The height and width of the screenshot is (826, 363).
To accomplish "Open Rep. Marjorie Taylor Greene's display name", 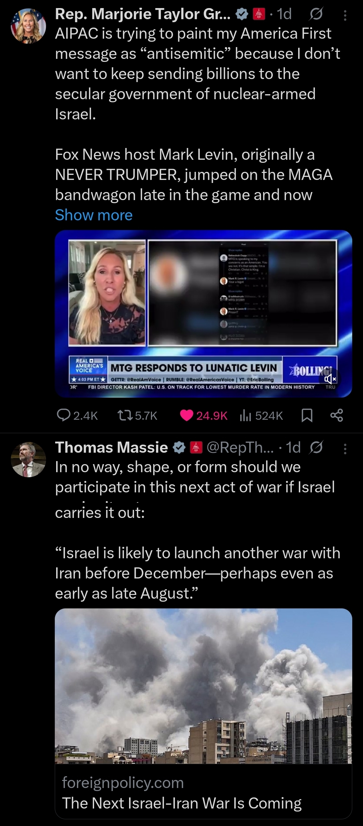I will pyautogui.click(x=143, y=14).
